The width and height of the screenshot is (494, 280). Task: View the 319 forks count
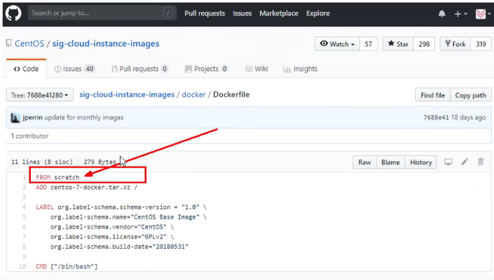pos(481,44)
